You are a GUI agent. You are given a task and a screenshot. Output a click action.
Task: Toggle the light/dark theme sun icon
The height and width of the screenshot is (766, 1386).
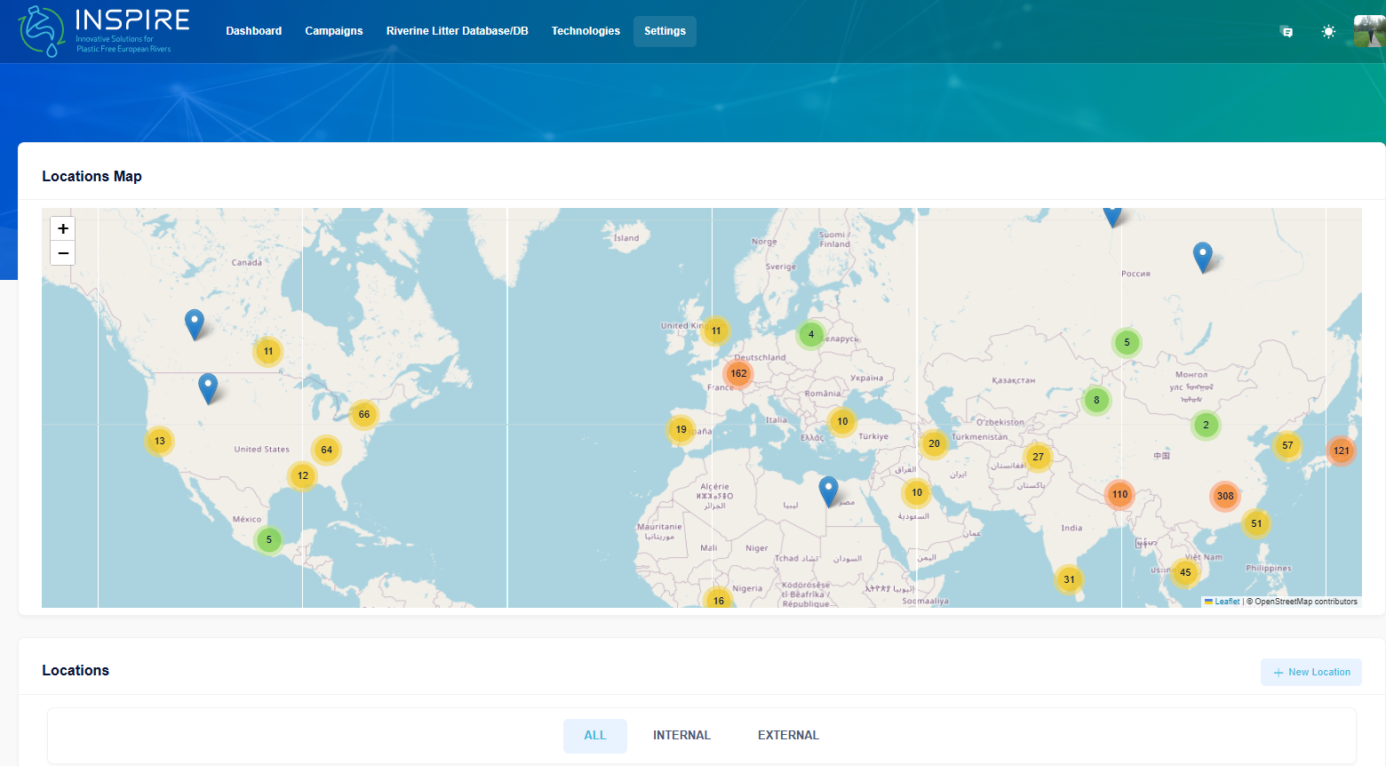pos(1328,32)
